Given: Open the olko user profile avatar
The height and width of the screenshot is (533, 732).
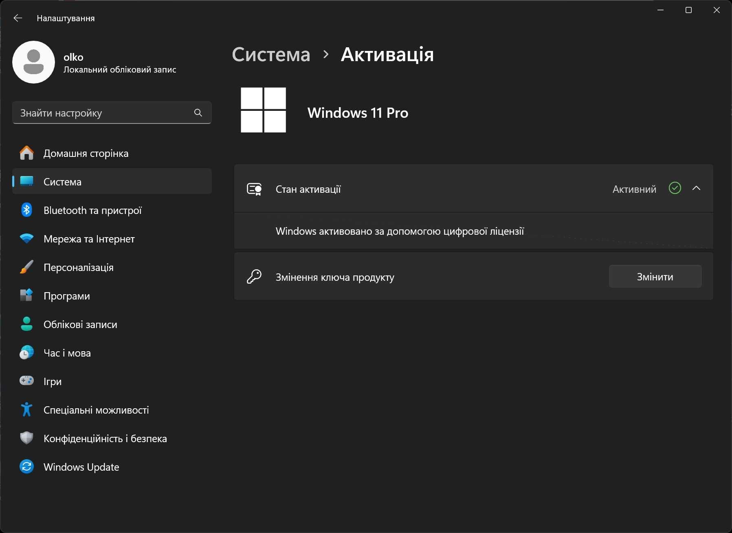Looking at the screenshot, I should pos(34,62).
